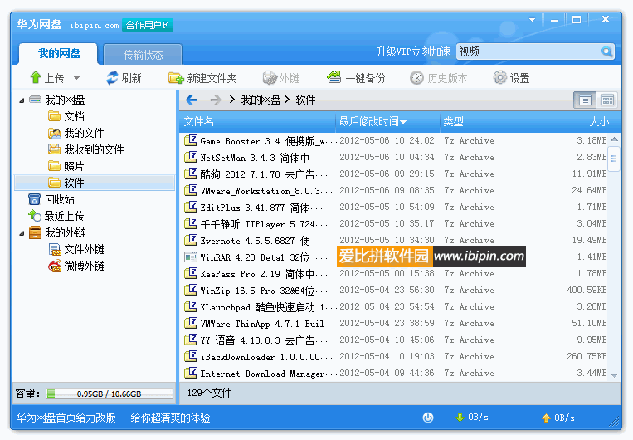Image resolution: width=633 pixels, height=440 pixels.
Task: Click the file list scrollbar thumb
Action: tap(614, 159)
